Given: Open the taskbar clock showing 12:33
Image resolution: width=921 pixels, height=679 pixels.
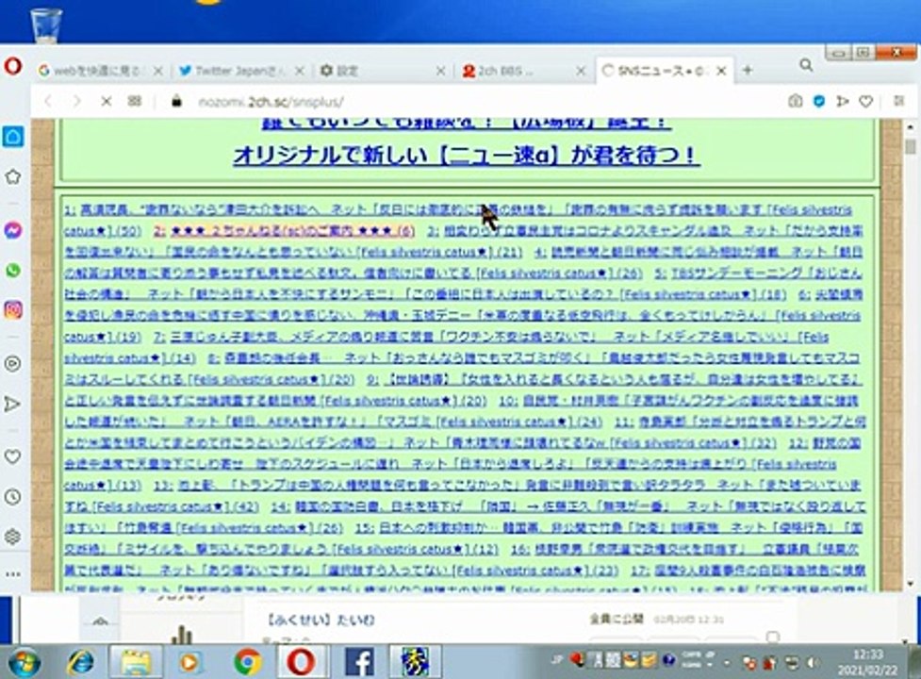Looking at the screenshot, I should click(x=867, y=662).
